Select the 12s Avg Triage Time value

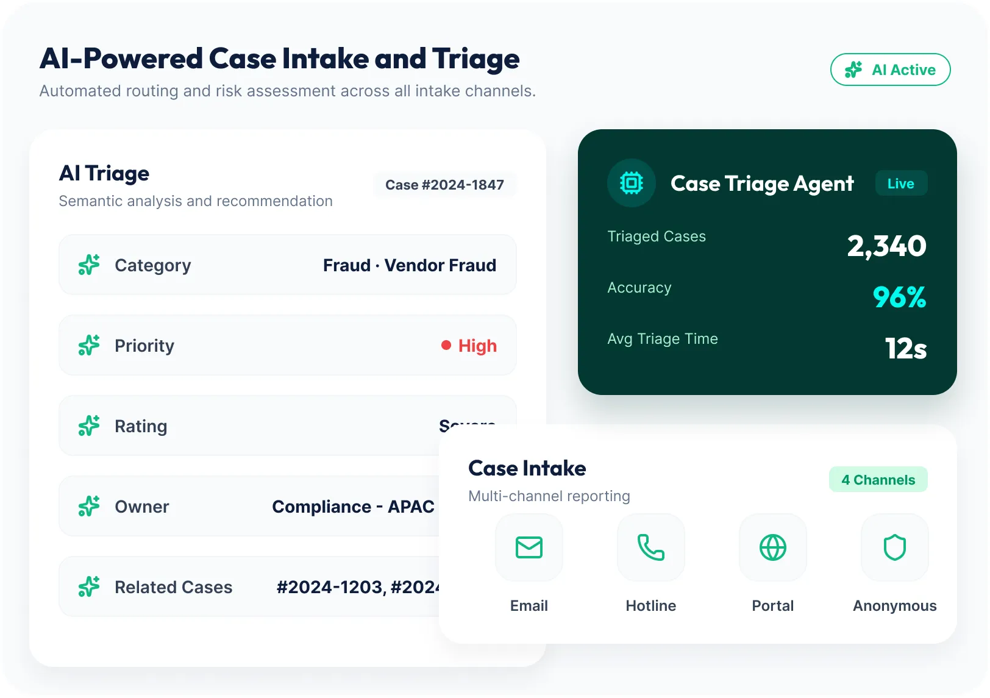(906, 349)
